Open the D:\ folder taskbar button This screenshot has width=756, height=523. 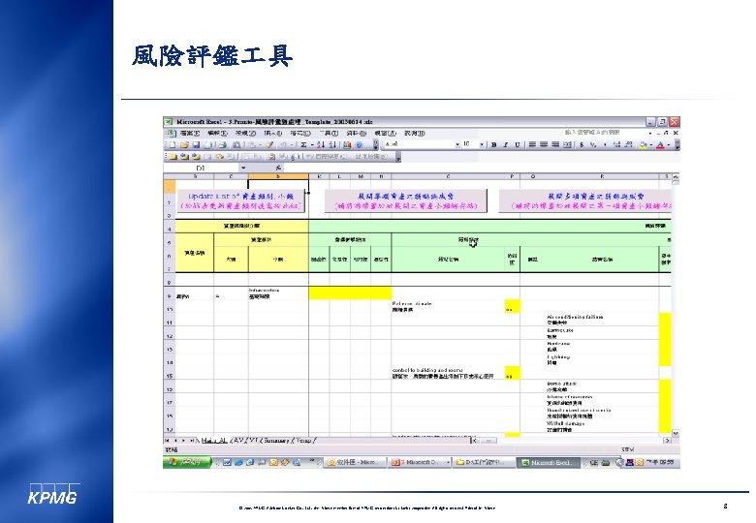[483, 462]
